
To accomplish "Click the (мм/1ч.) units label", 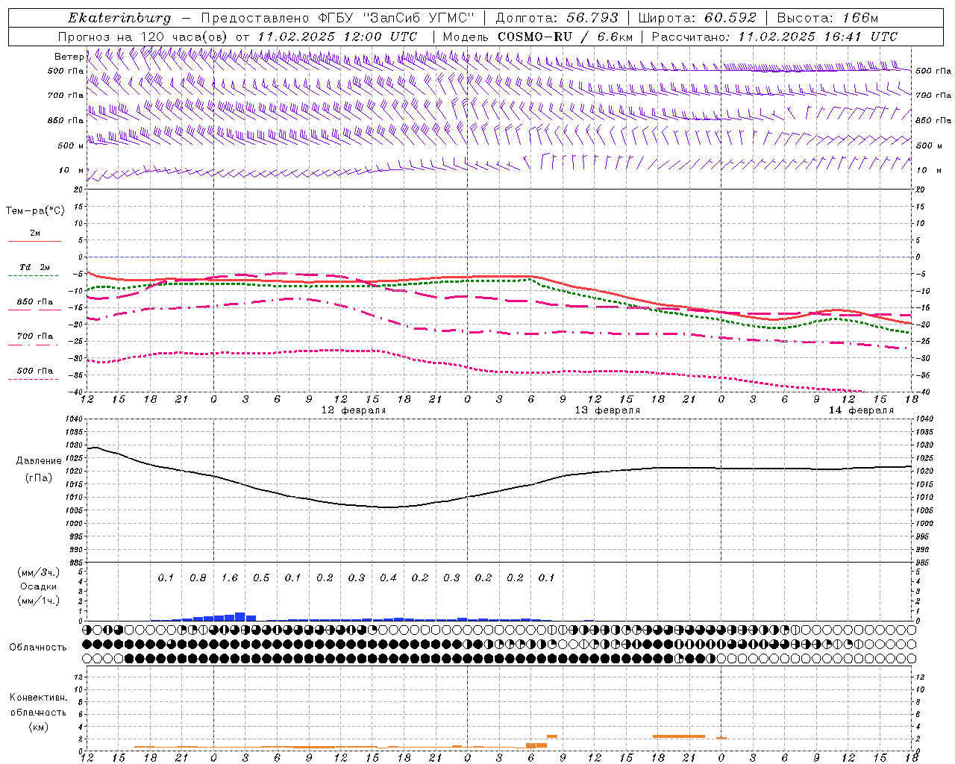I will (x=39, y=601).
